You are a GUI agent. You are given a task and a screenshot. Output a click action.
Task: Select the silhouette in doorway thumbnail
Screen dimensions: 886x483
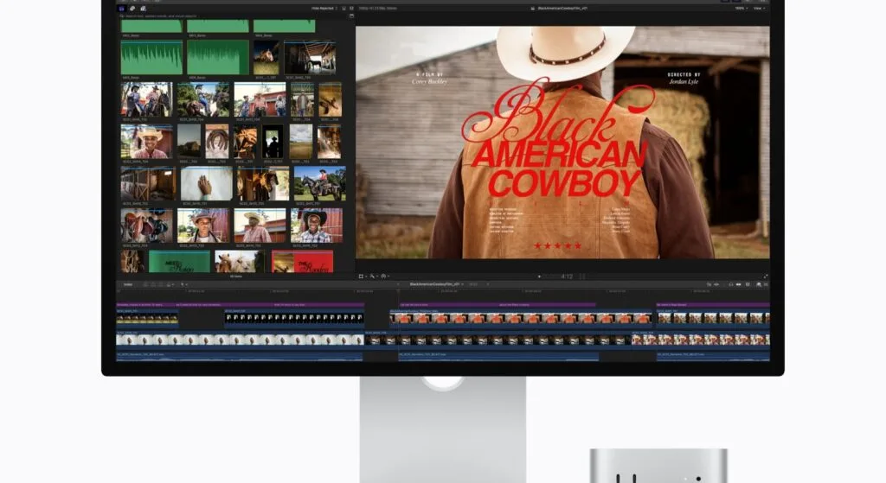pyautogui.click(x=273, y=141)
